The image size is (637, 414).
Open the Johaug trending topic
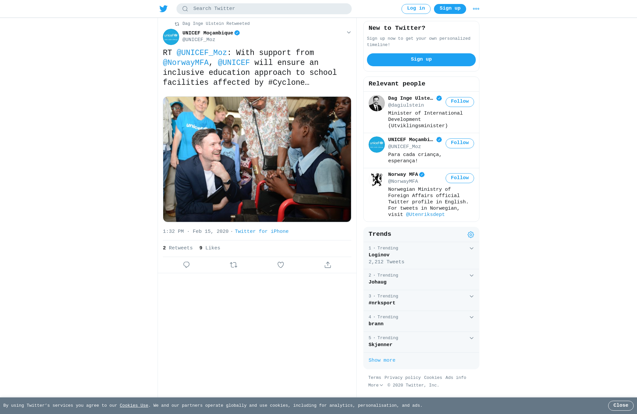pos(378,282)
